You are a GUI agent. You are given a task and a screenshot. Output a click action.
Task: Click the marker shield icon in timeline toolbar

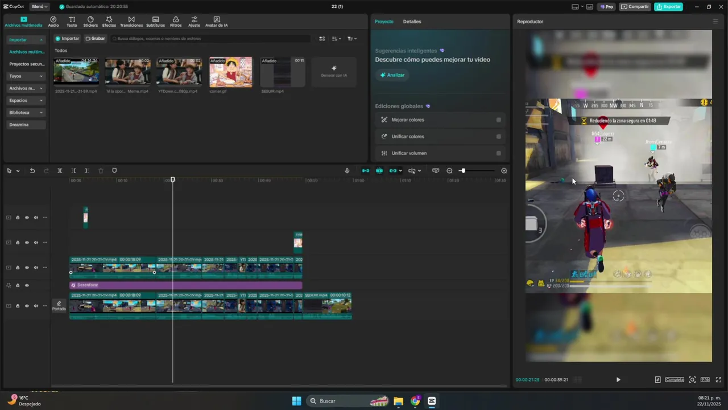[114, 171]
